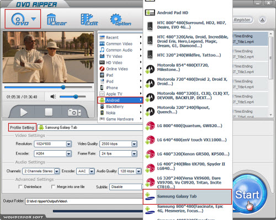Choose LG 400*240 Bliss profile
Viewport: 276px width, 220px height.
tap(187, 166)
